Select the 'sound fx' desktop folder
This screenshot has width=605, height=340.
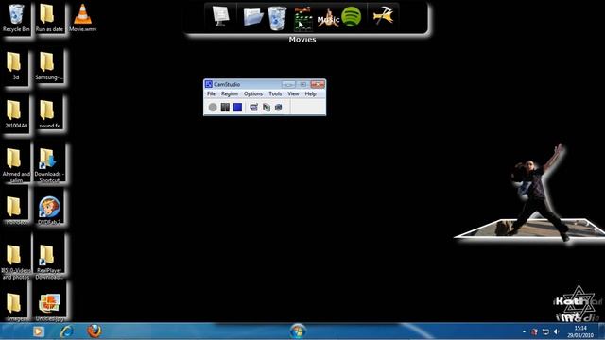49,114
